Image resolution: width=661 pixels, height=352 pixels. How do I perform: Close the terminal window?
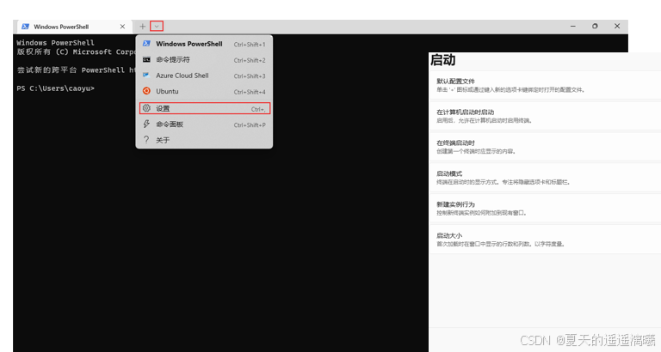(617, 26)
